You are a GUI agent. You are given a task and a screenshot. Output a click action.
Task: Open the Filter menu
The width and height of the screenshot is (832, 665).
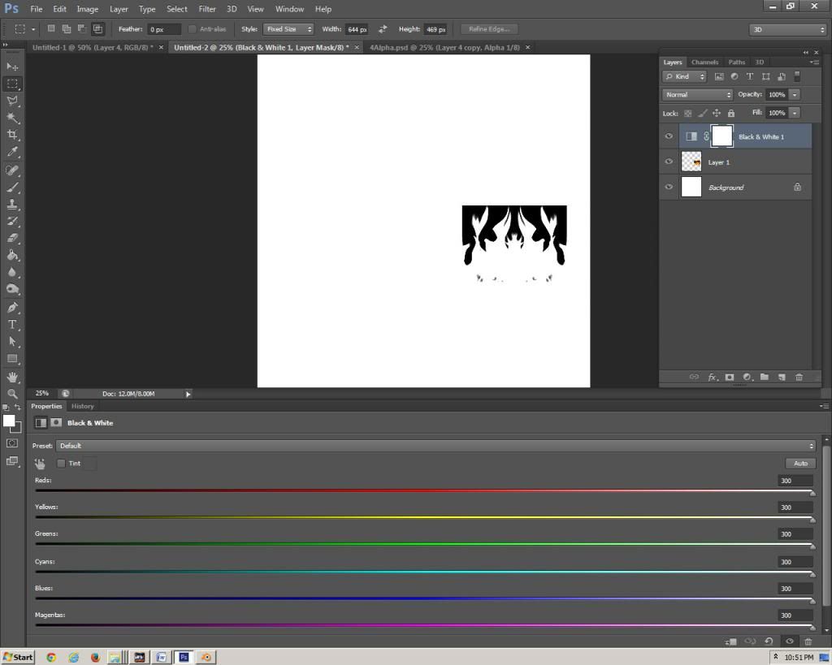pos(207,9)
